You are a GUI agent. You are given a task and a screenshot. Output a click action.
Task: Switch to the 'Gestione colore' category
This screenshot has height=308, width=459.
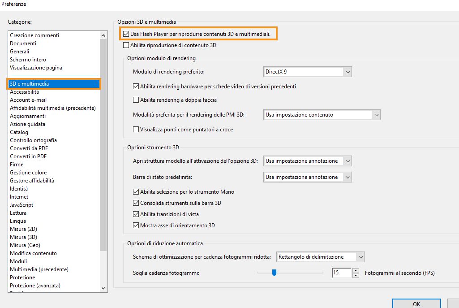28,172
